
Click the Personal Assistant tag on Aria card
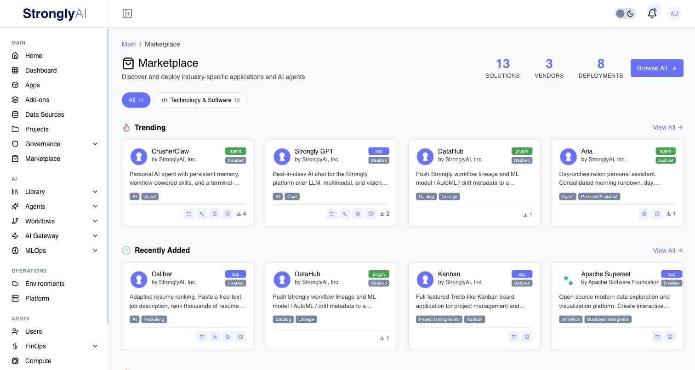599,197
